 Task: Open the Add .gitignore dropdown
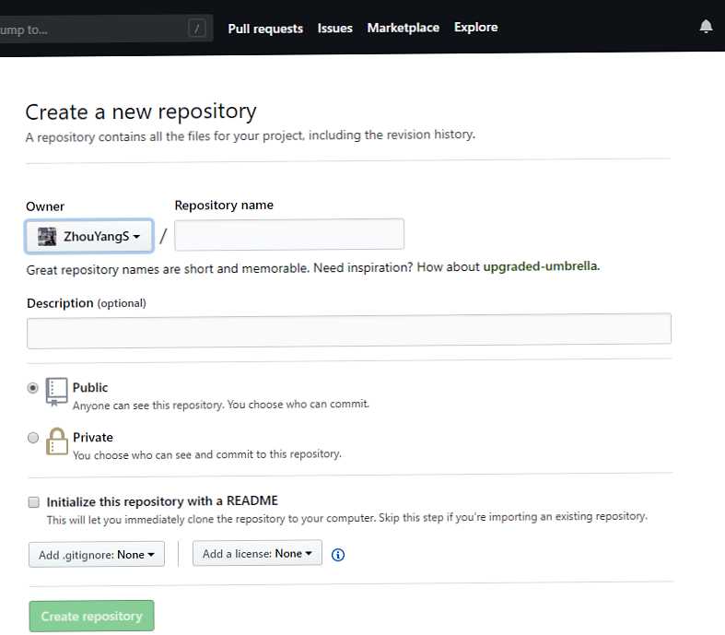pyautogui.click(x=97, y=554)
